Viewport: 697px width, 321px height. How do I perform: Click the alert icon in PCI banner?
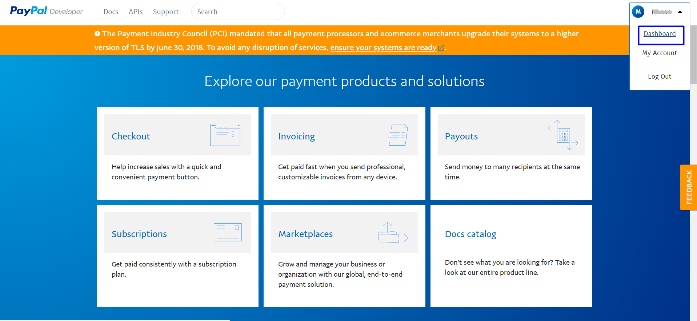(x=97, y=34)
